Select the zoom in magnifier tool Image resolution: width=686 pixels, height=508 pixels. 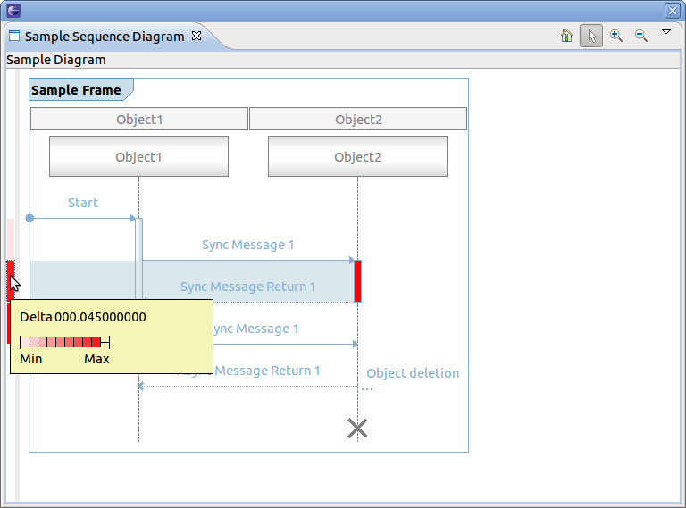point(616,36)
